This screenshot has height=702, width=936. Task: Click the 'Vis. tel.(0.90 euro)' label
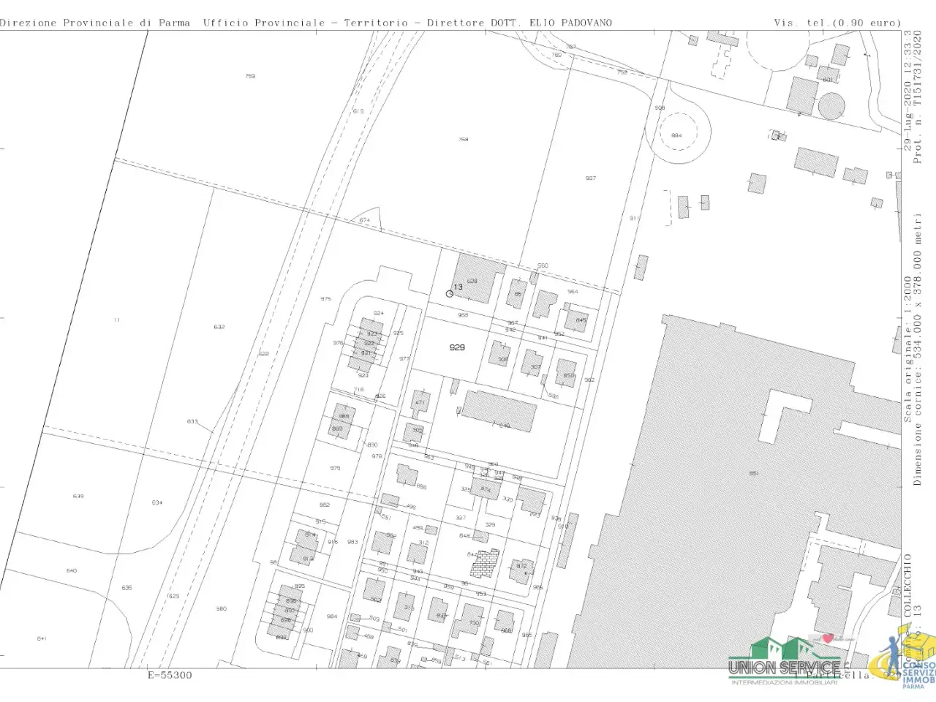click(837, 23)
